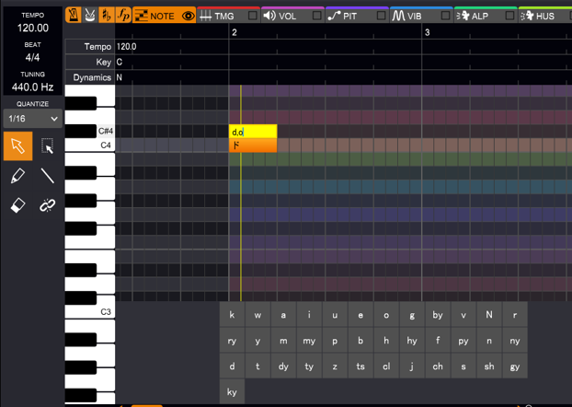Click the Tempo track value 120.0
This screenshot has height=407, width=572.
pyautogui.click(x=126, y=47)
